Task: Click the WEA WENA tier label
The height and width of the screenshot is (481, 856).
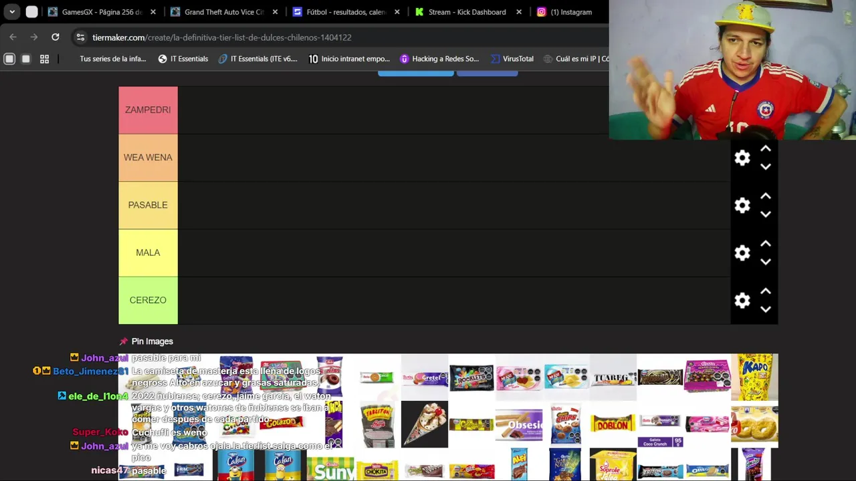Action: [148, 158]
